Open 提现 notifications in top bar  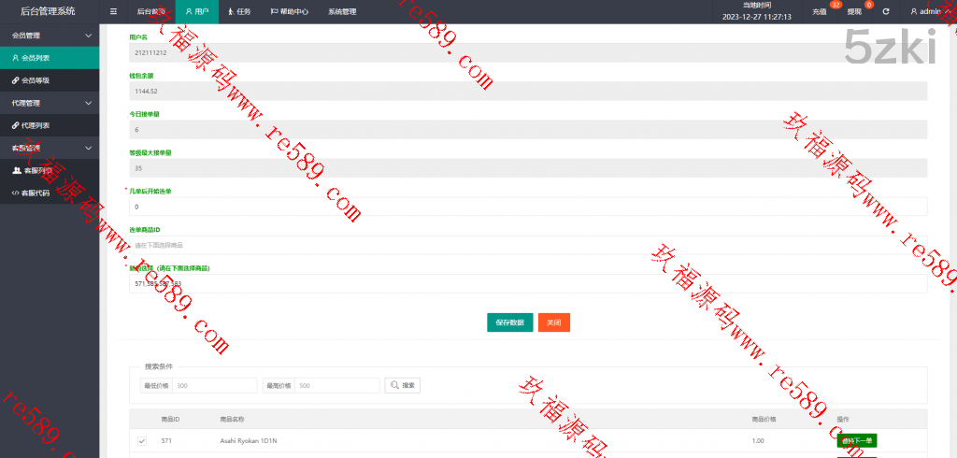854,12
